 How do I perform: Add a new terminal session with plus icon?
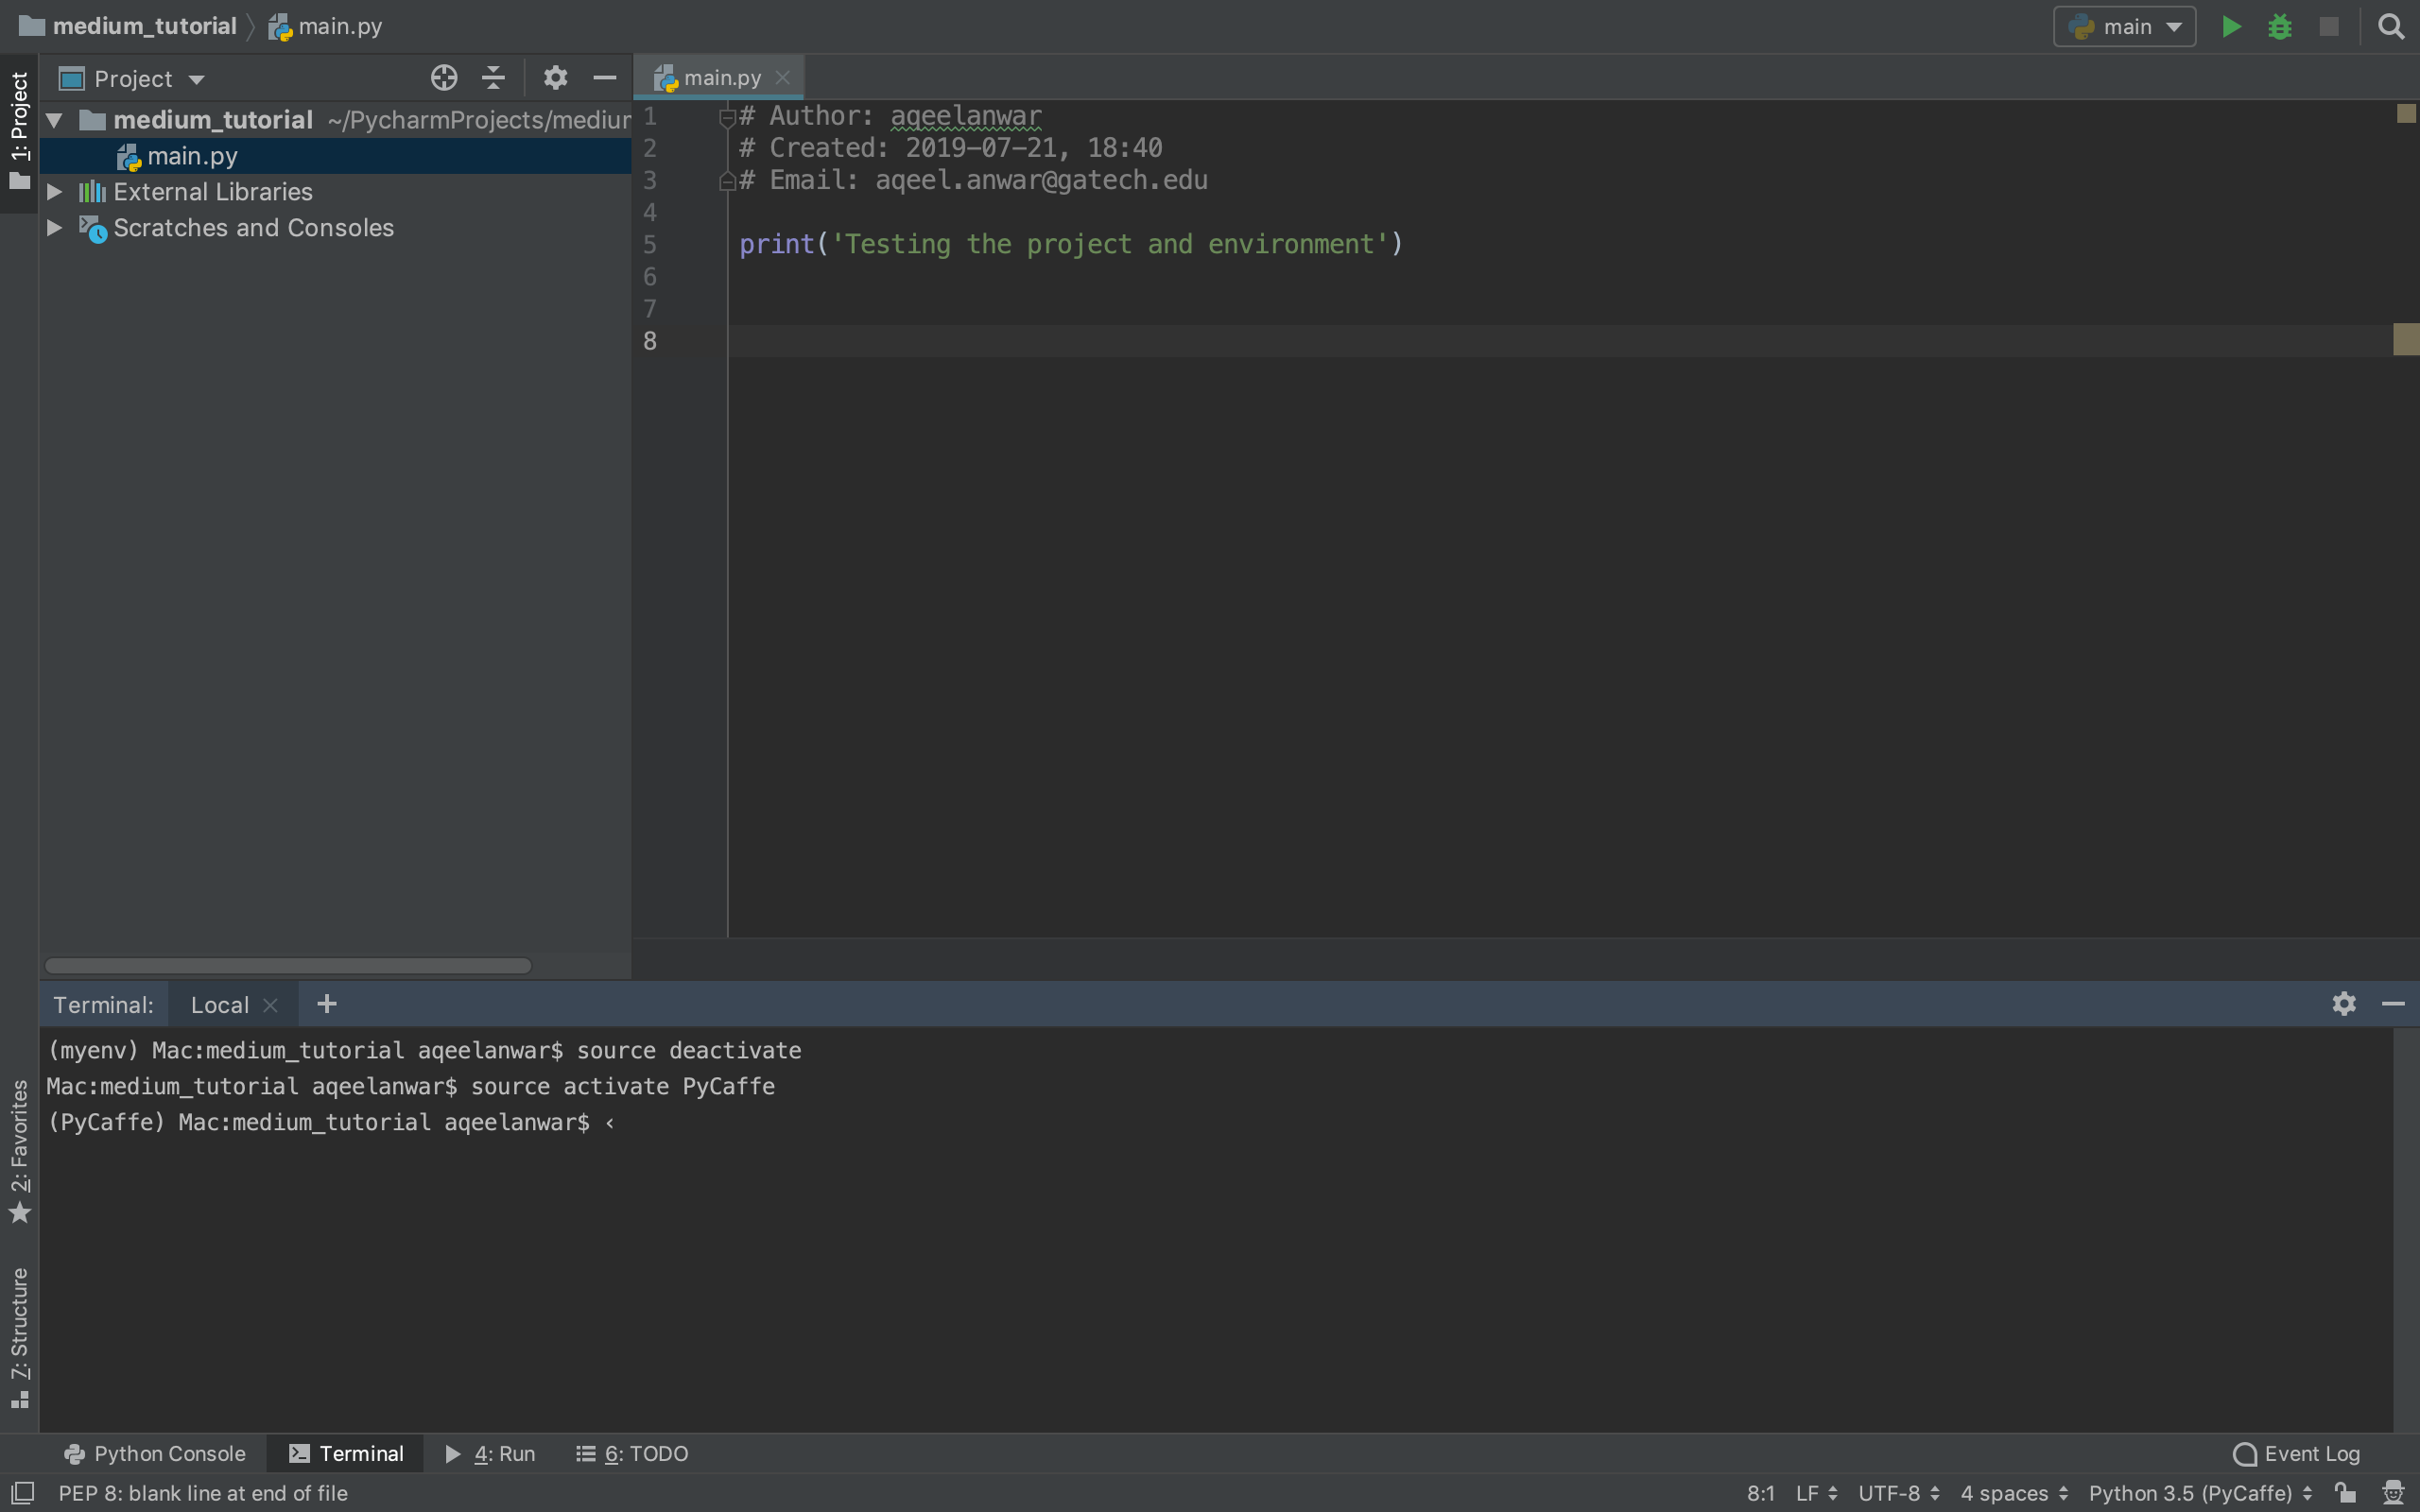coord(327,1003)
